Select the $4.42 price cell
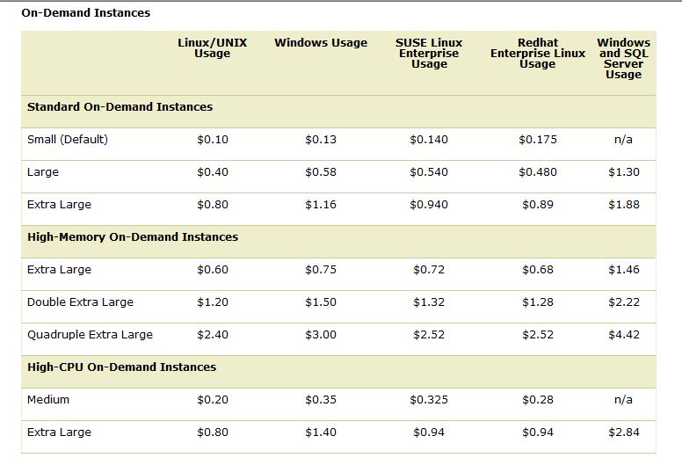Image resolution: width=682 pixels, height=465 pixels. click(x=624, y=335)
